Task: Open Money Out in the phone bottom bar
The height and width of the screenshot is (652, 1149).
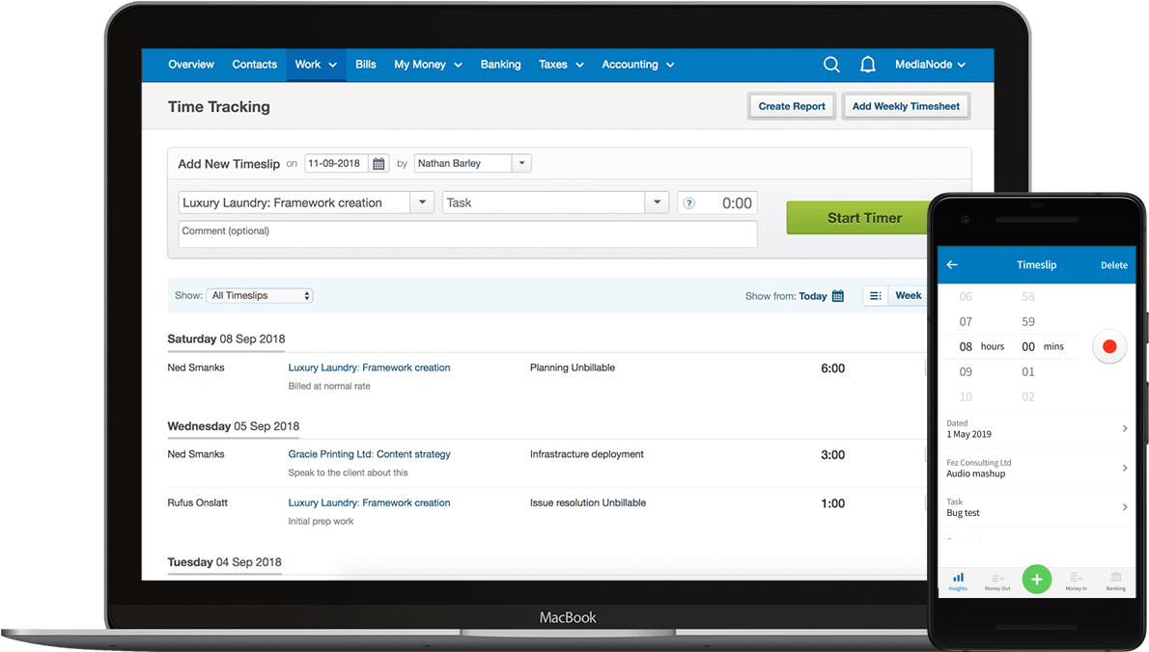Action: tap(997, 582)
